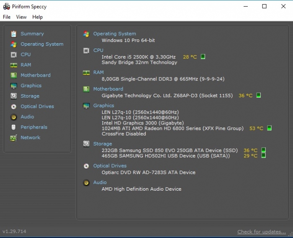This screenshot has width=293, height=238.
Task: Click the Optical Drives disc icon in main panel
Action: 86,166
